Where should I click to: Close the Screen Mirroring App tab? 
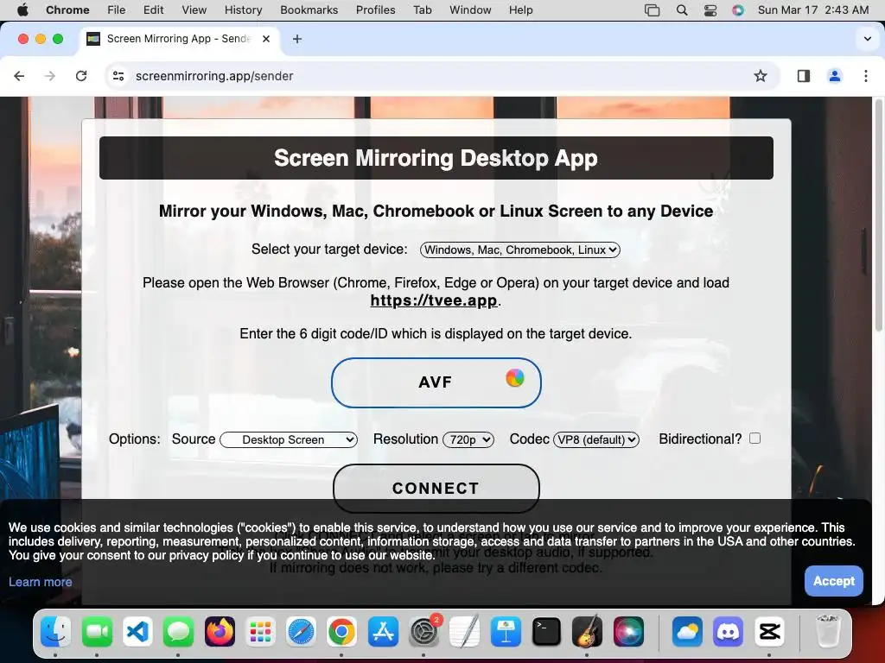click(x=266, y=39)
